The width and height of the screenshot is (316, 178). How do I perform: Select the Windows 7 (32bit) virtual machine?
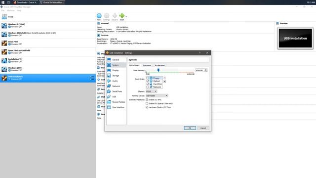pyautogui.click(x=48, y=25)
